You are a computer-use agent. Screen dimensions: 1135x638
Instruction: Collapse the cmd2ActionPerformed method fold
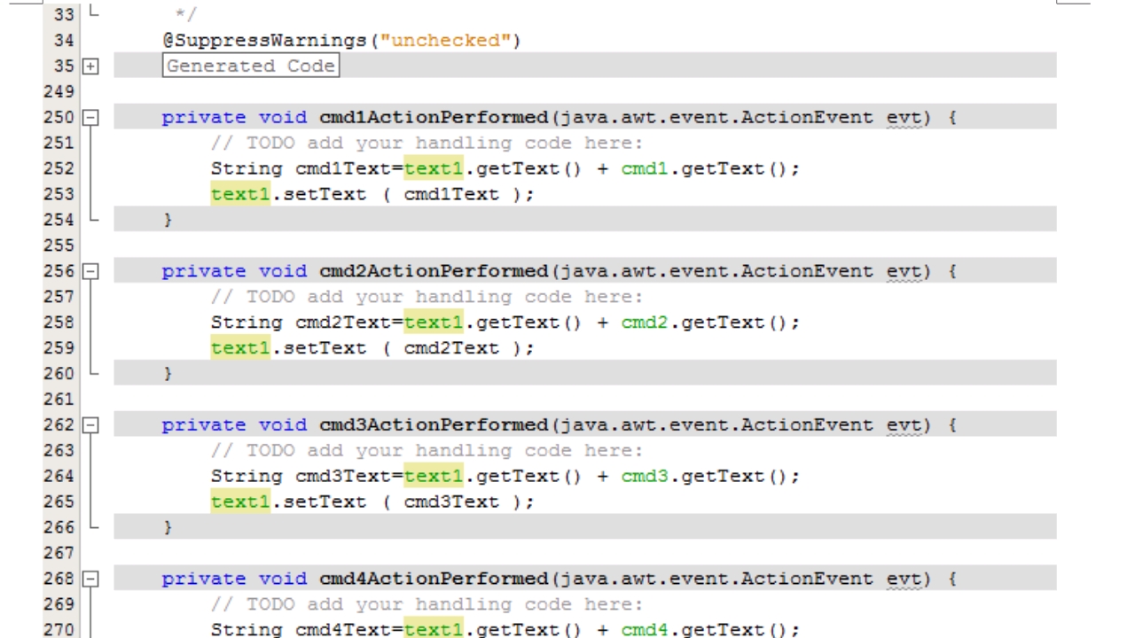click(x=90, y=271)
